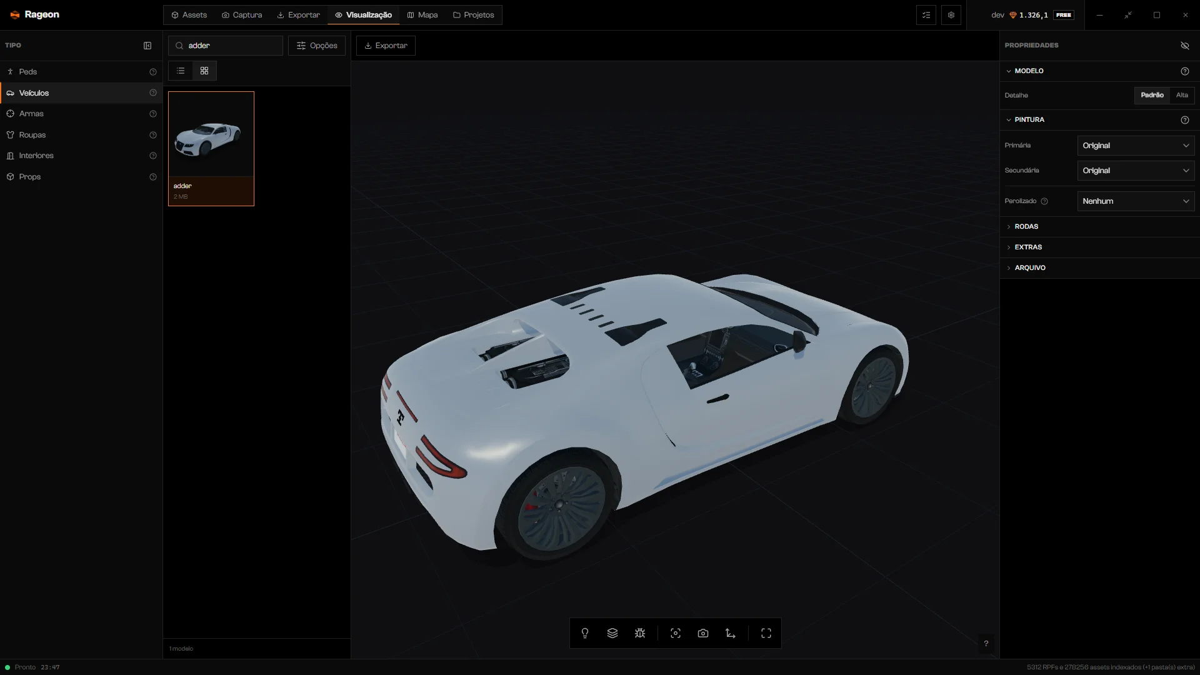Switch to the Assets tab
Image resolution: width=1200 pixels, height=675 pixels.
(189, 15)
